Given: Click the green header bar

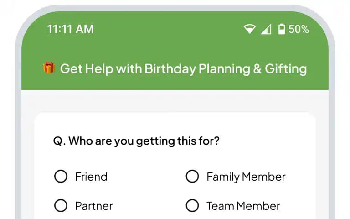Looking at the screenshot, I should 175,51.
